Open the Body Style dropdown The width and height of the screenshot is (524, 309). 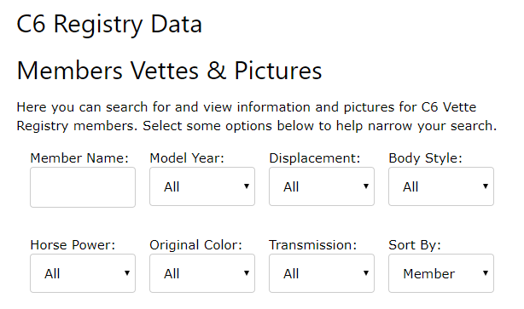coord(441,186)
